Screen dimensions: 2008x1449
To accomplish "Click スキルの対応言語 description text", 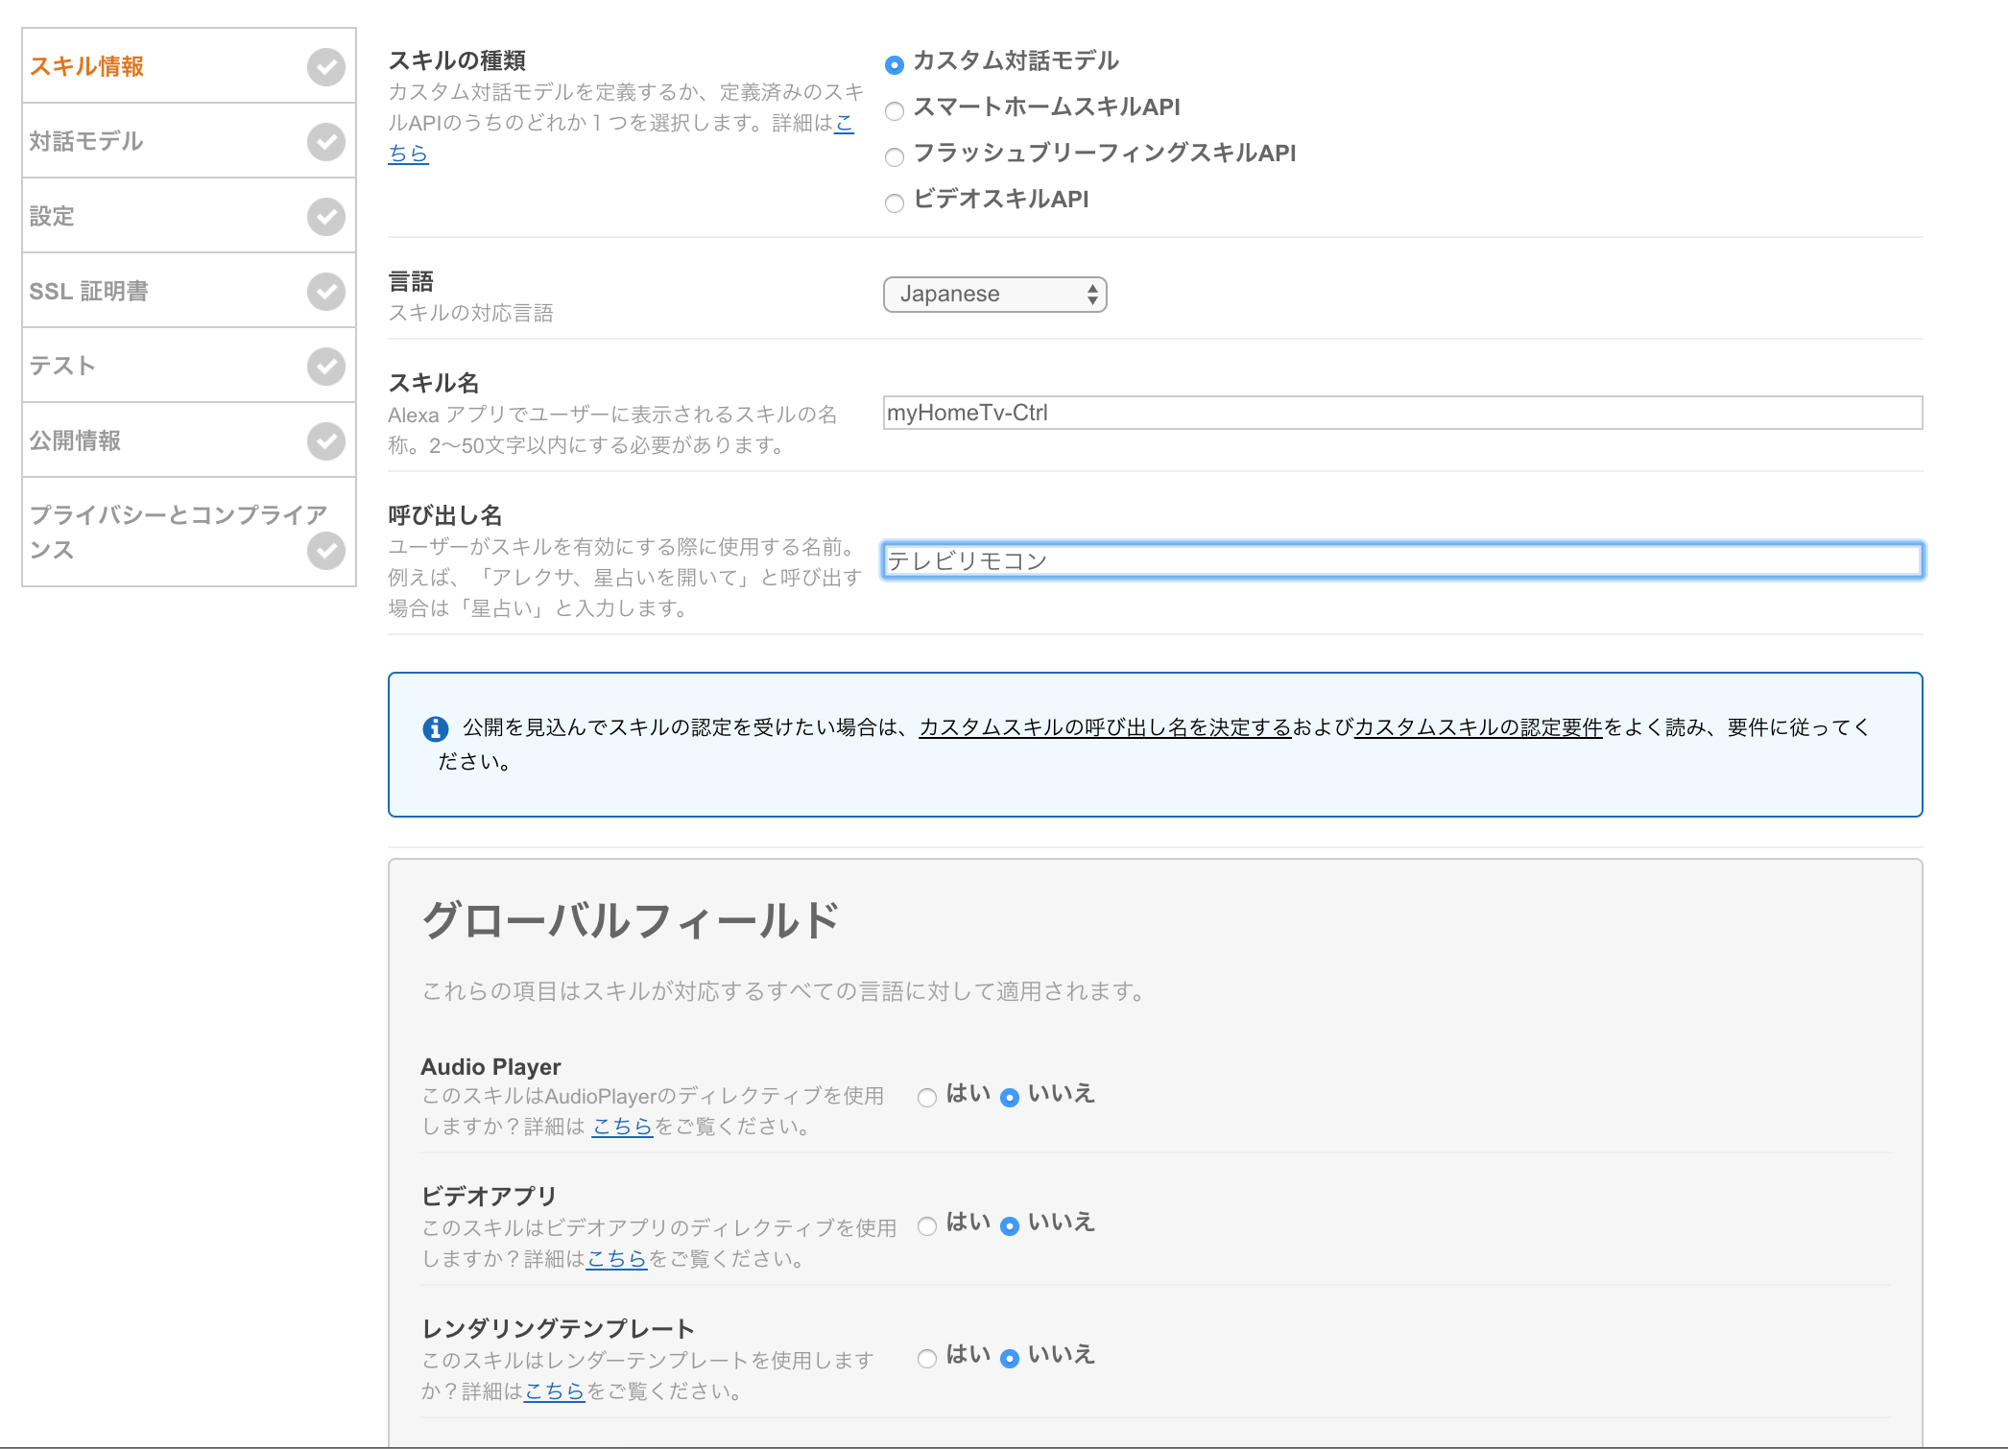I will pos(470,313).
